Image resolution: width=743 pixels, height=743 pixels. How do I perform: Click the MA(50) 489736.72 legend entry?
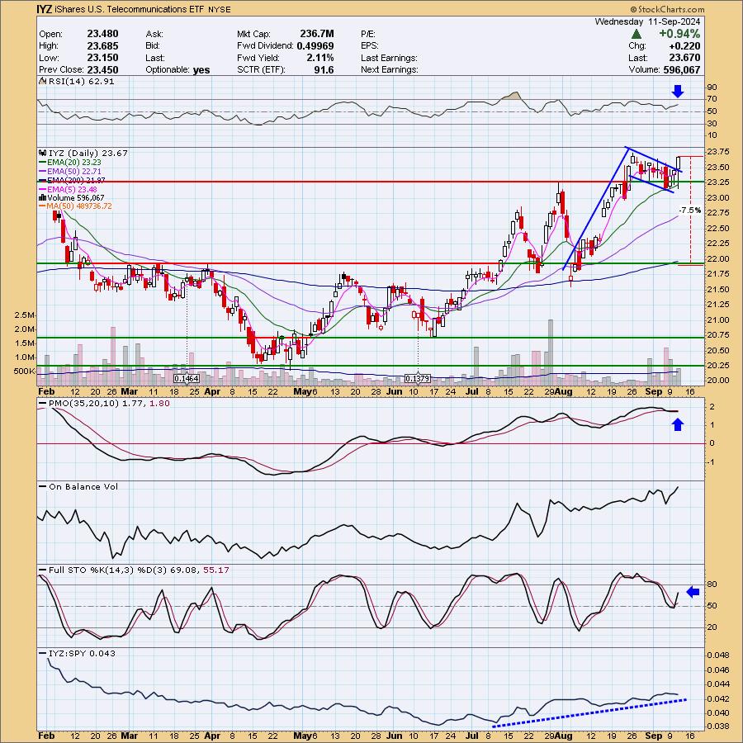79,206
